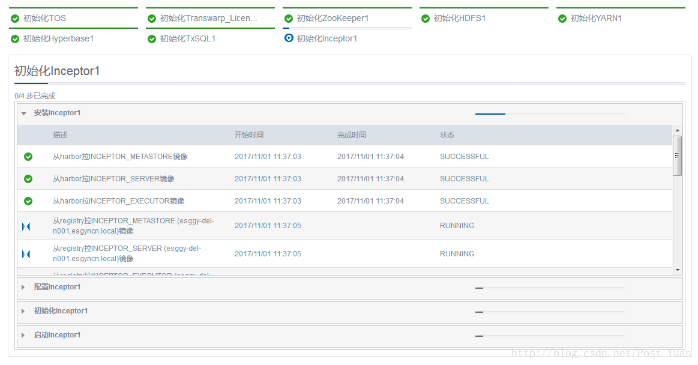Click the 描述 column header
698x365 pixels.
[x=60, y=135]
